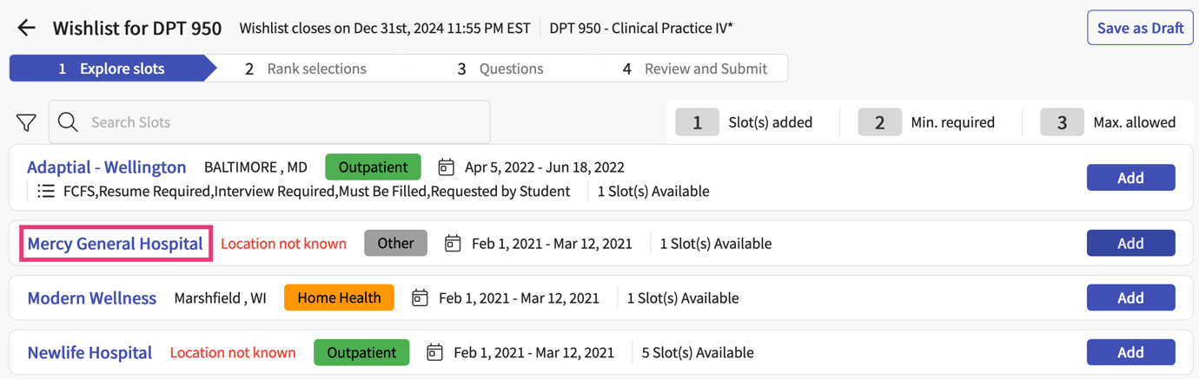The image size is (1199, 379).
Task: Switch to Review and Submit step
Action: (695, 69)
